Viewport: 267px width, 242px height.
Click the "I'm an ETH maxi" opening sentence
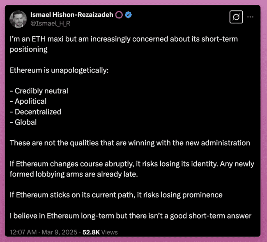tap(123, 39)
